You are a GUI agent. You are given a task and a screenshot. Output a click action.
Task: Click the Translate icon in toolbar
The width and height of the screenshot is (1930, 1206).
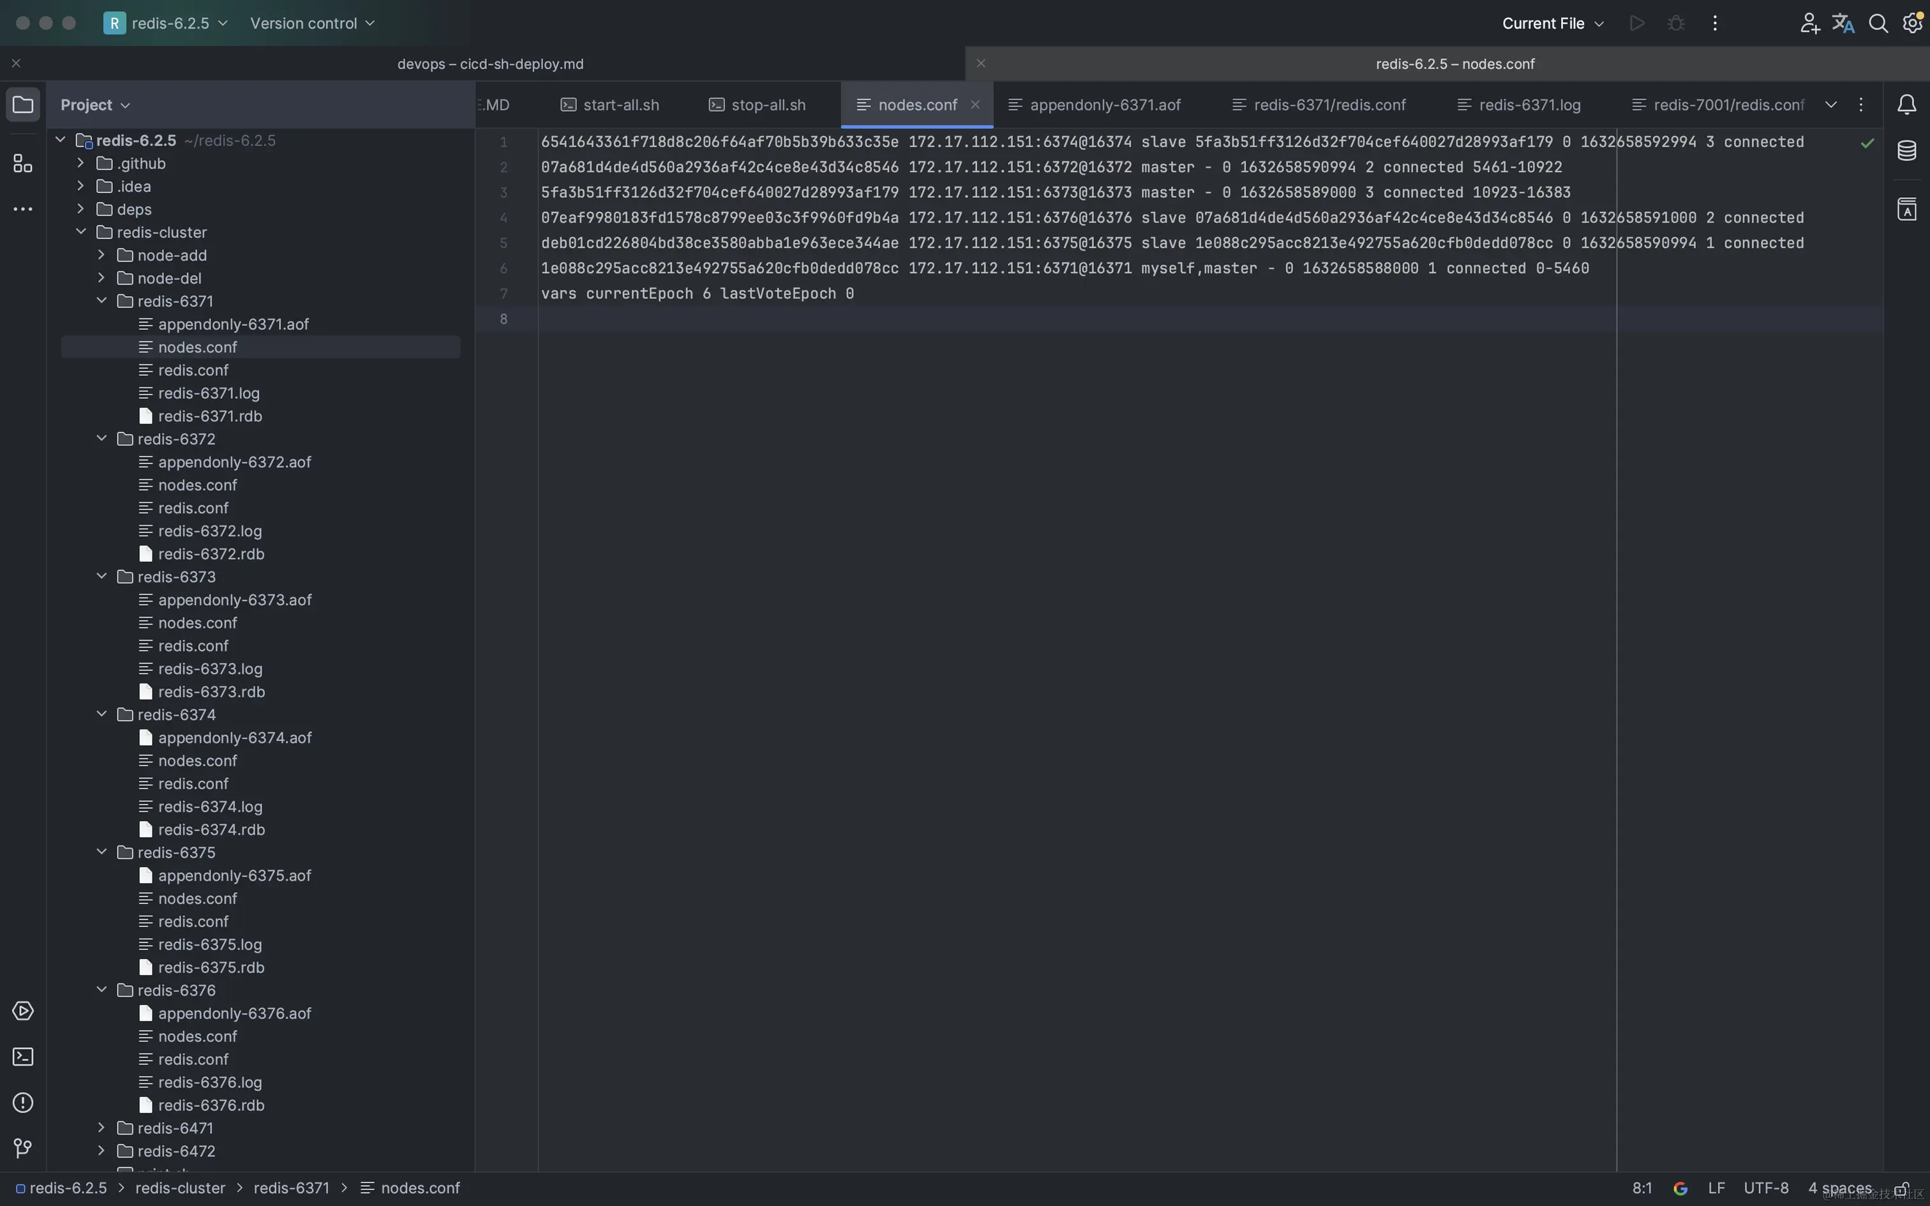1843,23
